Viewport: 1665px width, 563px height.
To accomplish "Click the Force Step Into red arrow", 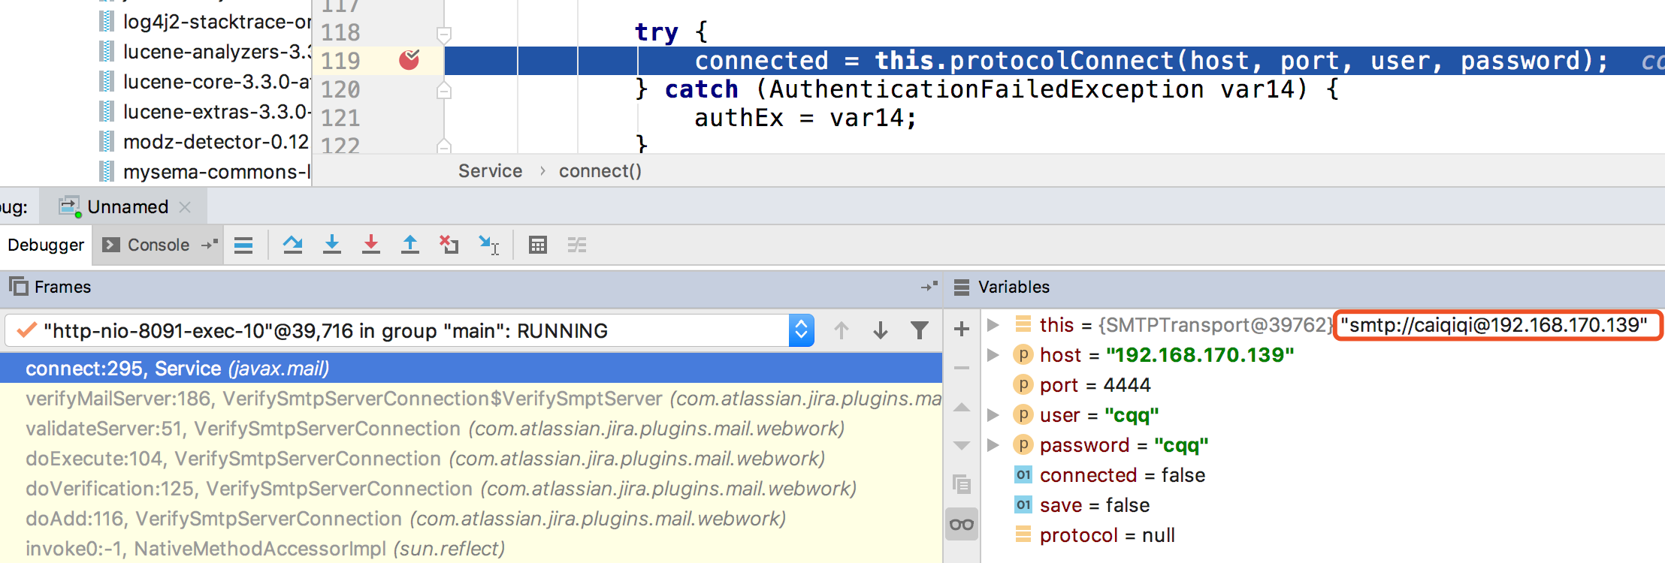I will (371, 245).
